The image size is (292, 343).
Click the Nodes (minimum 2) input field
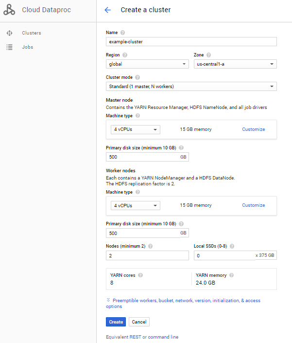coord(147,255)
